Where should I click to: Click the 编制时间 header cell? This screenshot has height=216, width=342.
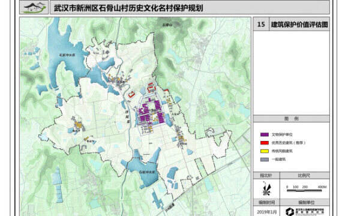(266, 202)
